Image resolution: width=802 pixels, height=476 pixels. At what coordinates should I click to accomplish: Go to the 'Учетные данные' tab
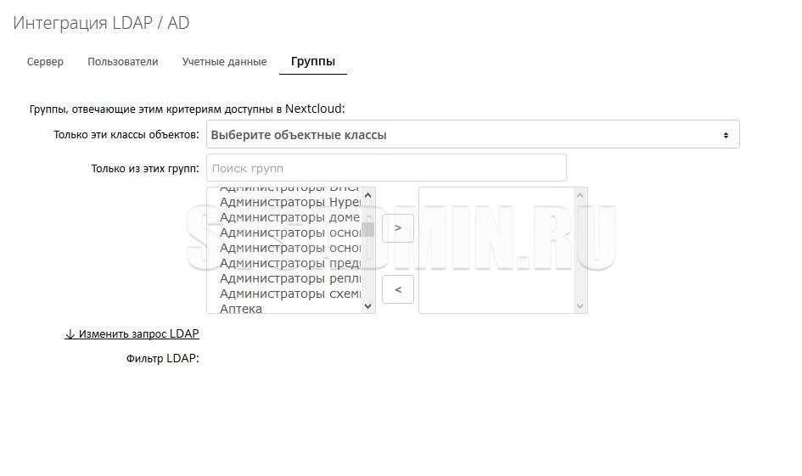tap(224, 62)
